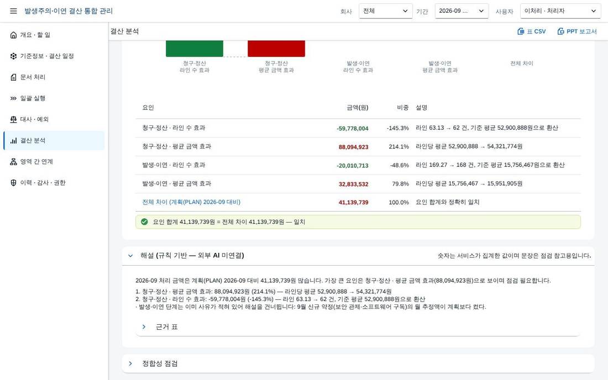
Task: Open the 개요 · 할 일 menu
Action: (x=54, y=35)
